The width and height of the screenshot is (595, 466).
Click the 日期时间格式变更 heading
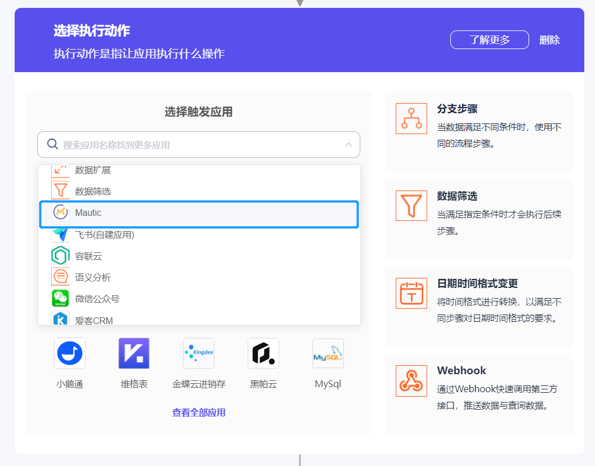(477, 283)
